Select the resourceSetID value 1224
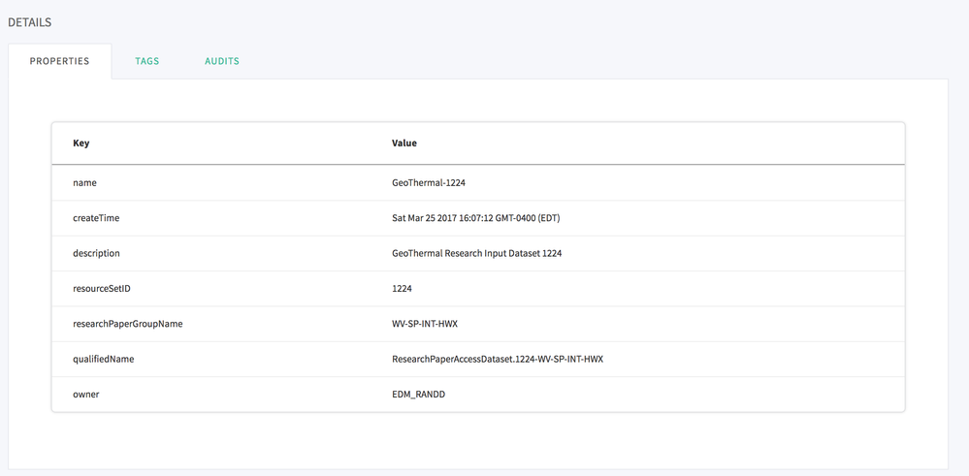Viewport: 969px width, 476px height. pyautogui.click(x=403, y=289)
